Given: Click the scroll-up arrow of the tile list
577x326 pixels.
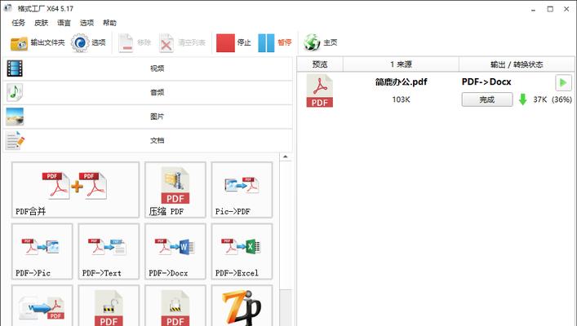Looking at the screenshot, I should [285, 157].
